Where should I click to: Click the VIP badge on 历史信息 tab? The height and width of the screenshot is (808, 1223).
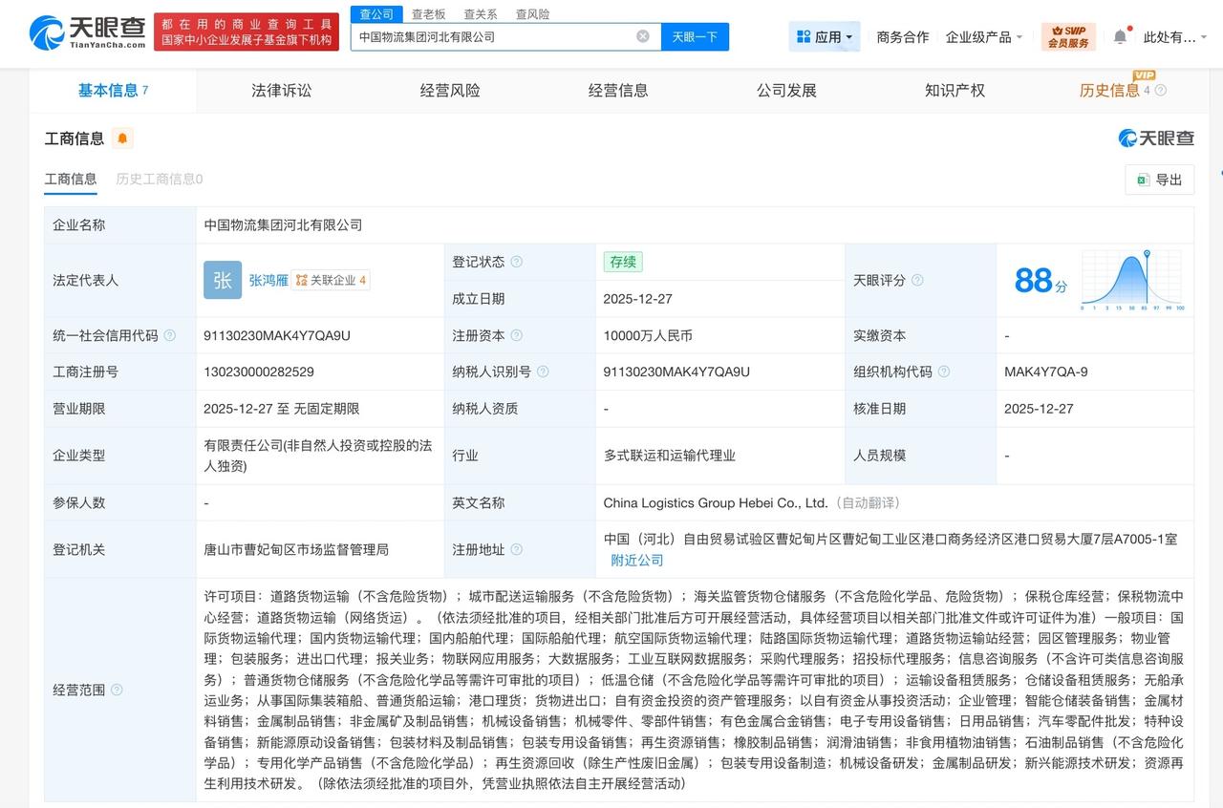[1144, 74]
